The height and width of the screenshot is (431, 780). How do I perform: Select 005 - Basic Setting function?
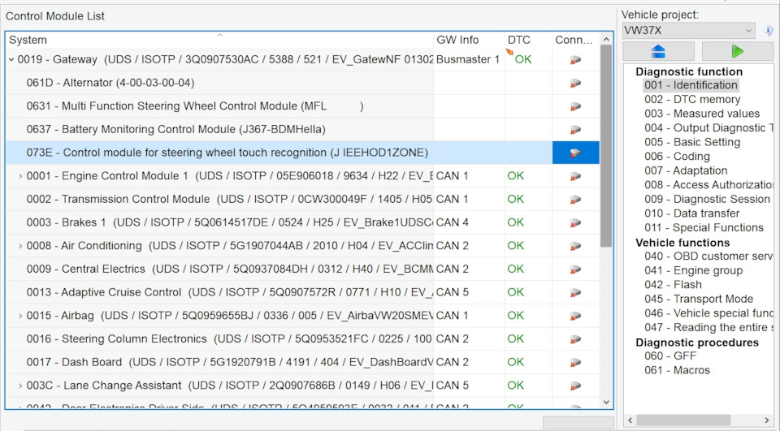pyautogui.click(x=692, y=142)
